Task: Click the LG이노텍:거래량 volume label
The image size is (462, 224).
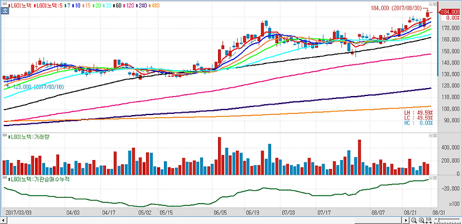Action: (x=29, y=137)
